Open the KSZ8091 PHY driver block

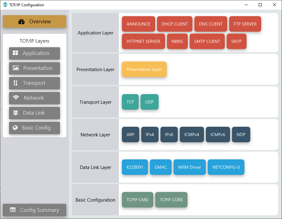click(135, 167)
